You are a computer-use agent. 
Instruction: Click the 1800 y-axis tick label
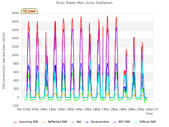click(15, 21)
